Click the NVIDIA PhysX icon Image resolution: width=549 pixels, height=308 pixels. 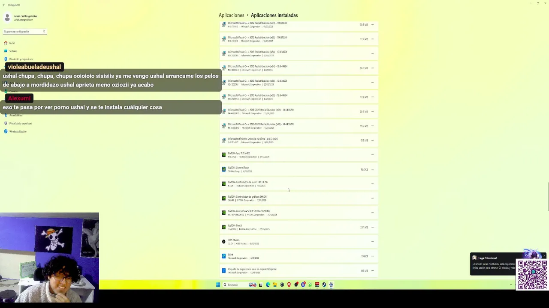pyautogui.click(x=223, y=227)
